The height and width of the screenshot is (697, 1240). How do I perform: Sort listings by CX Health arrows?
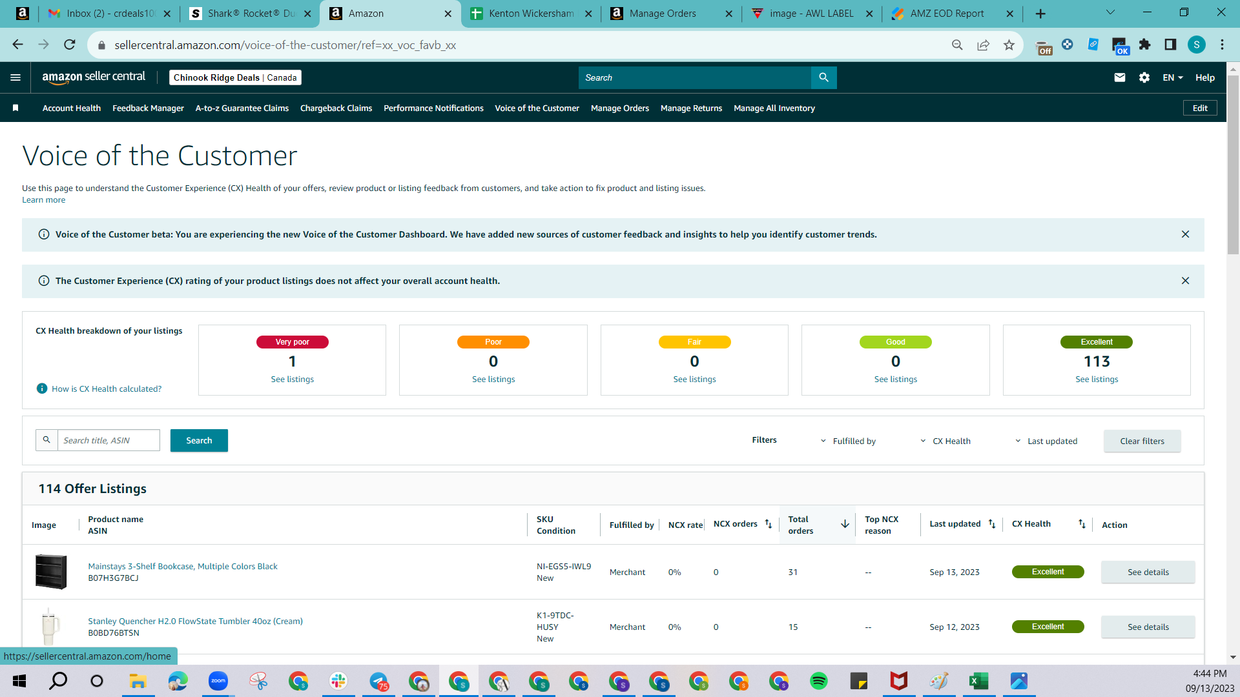pyautogui.click(x=1082, y=524)
